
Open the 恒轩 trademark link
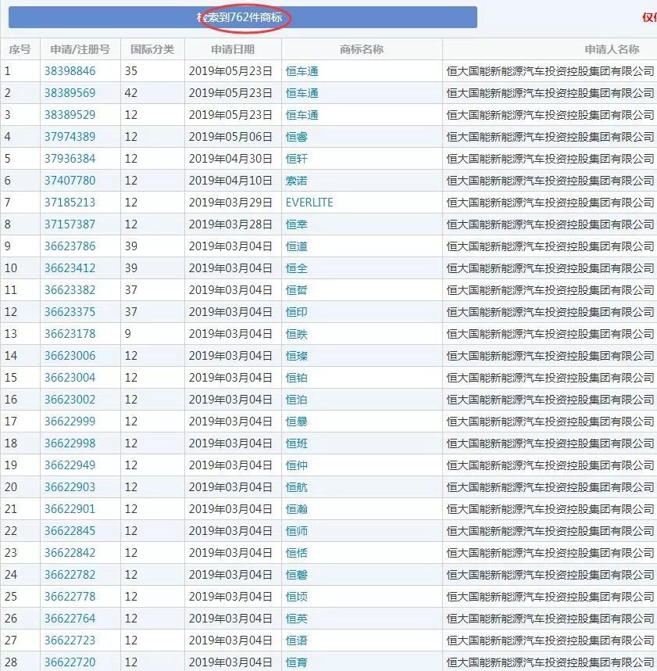click(x=296, y=158)
